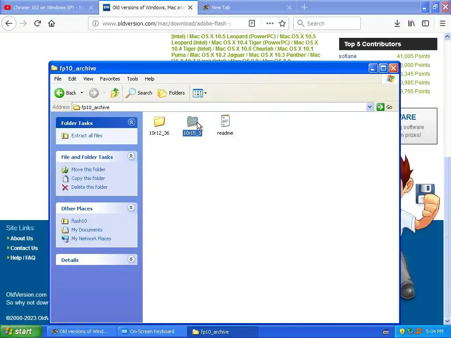The height and width of the screenshot is (338, 451).
Task: Click Move this folder
Action: (x=88, y=169)
